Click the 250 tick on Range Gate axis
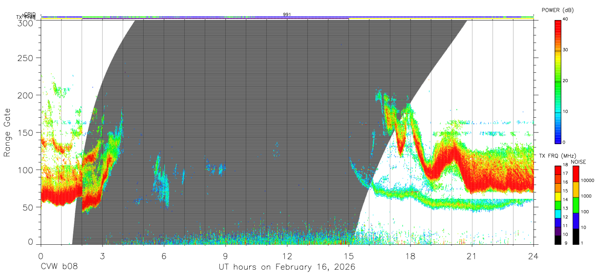Viewport: 600px width, 277px height. 26,58
